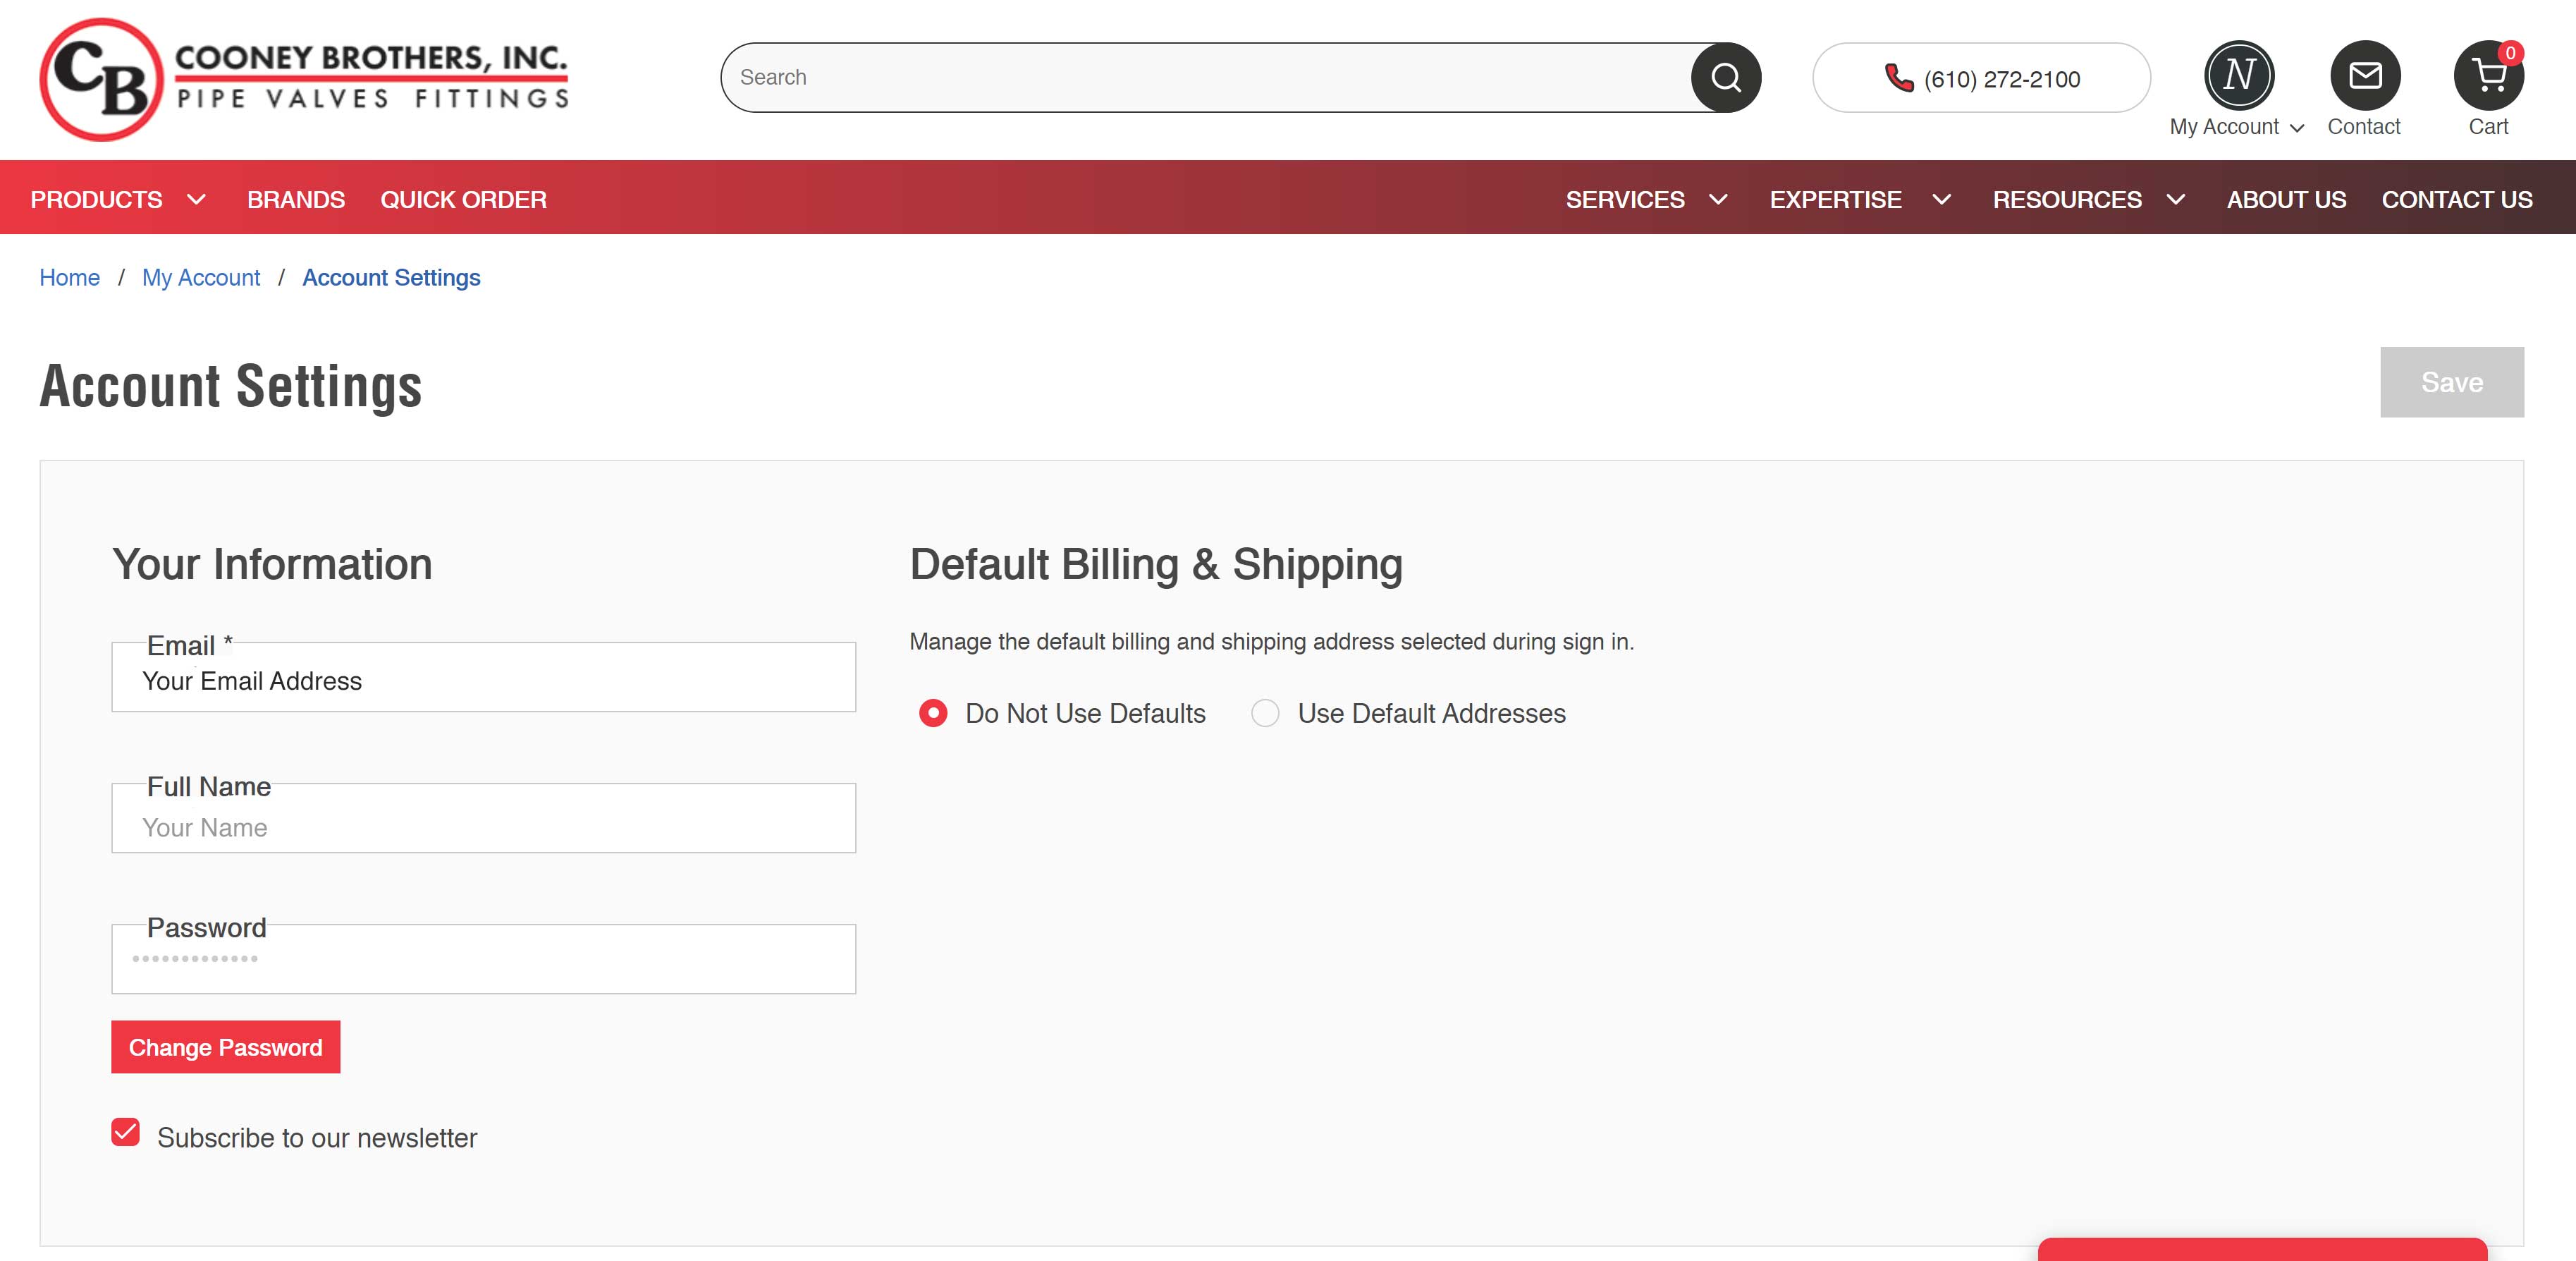
Task: Click the Save button
Action: coord(2451,382)
